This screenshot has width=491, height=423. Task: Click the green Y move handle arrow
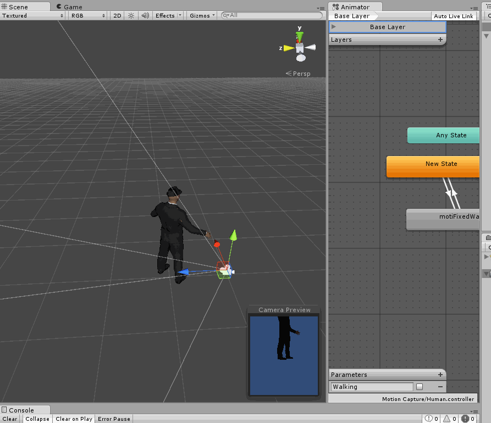233,235
